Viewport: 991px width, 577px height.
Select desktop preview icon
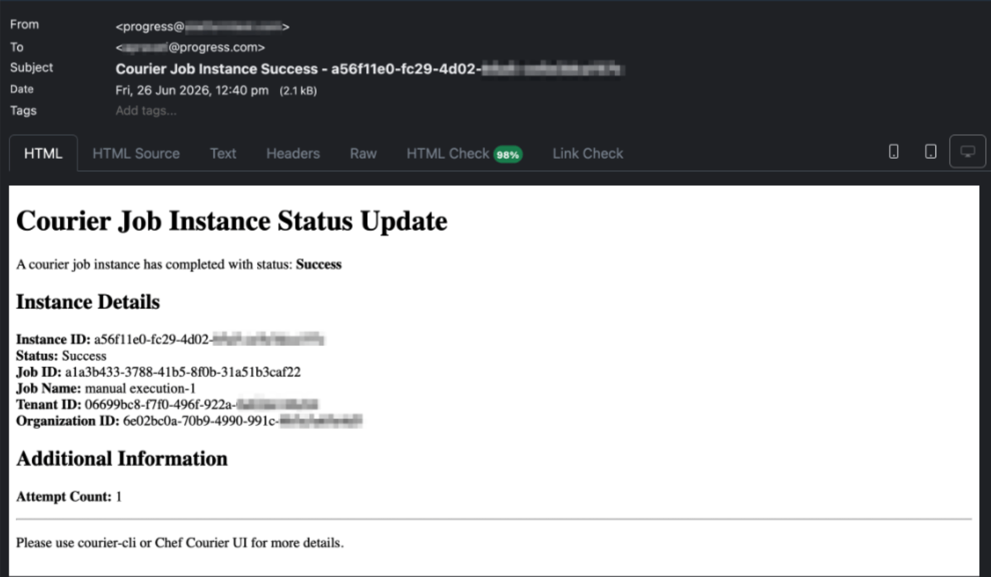pos(967,152)
